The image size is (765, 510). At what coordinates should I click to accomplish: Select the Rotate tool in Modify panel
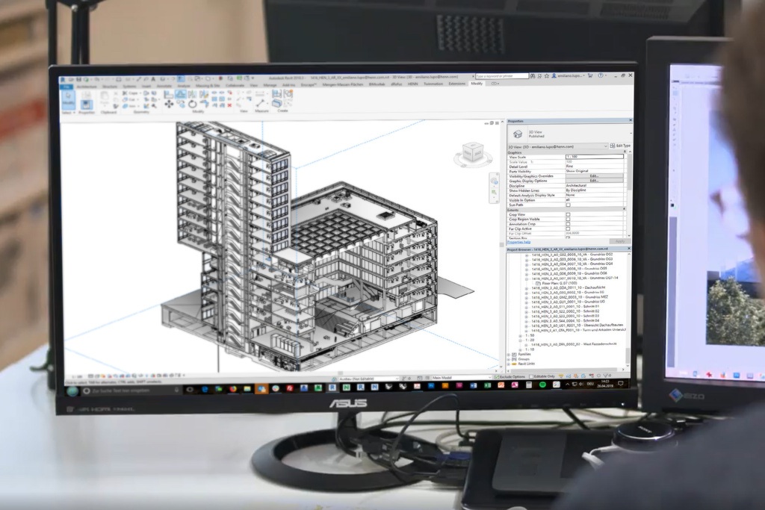coord(193,104)
